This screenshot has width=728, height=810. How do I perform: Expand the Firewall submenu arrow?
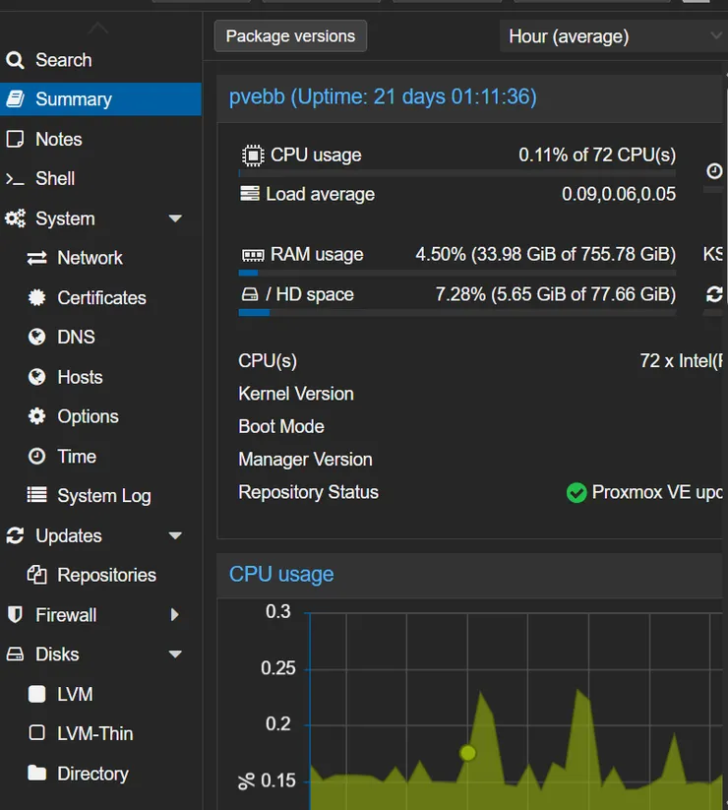(175, 615)
